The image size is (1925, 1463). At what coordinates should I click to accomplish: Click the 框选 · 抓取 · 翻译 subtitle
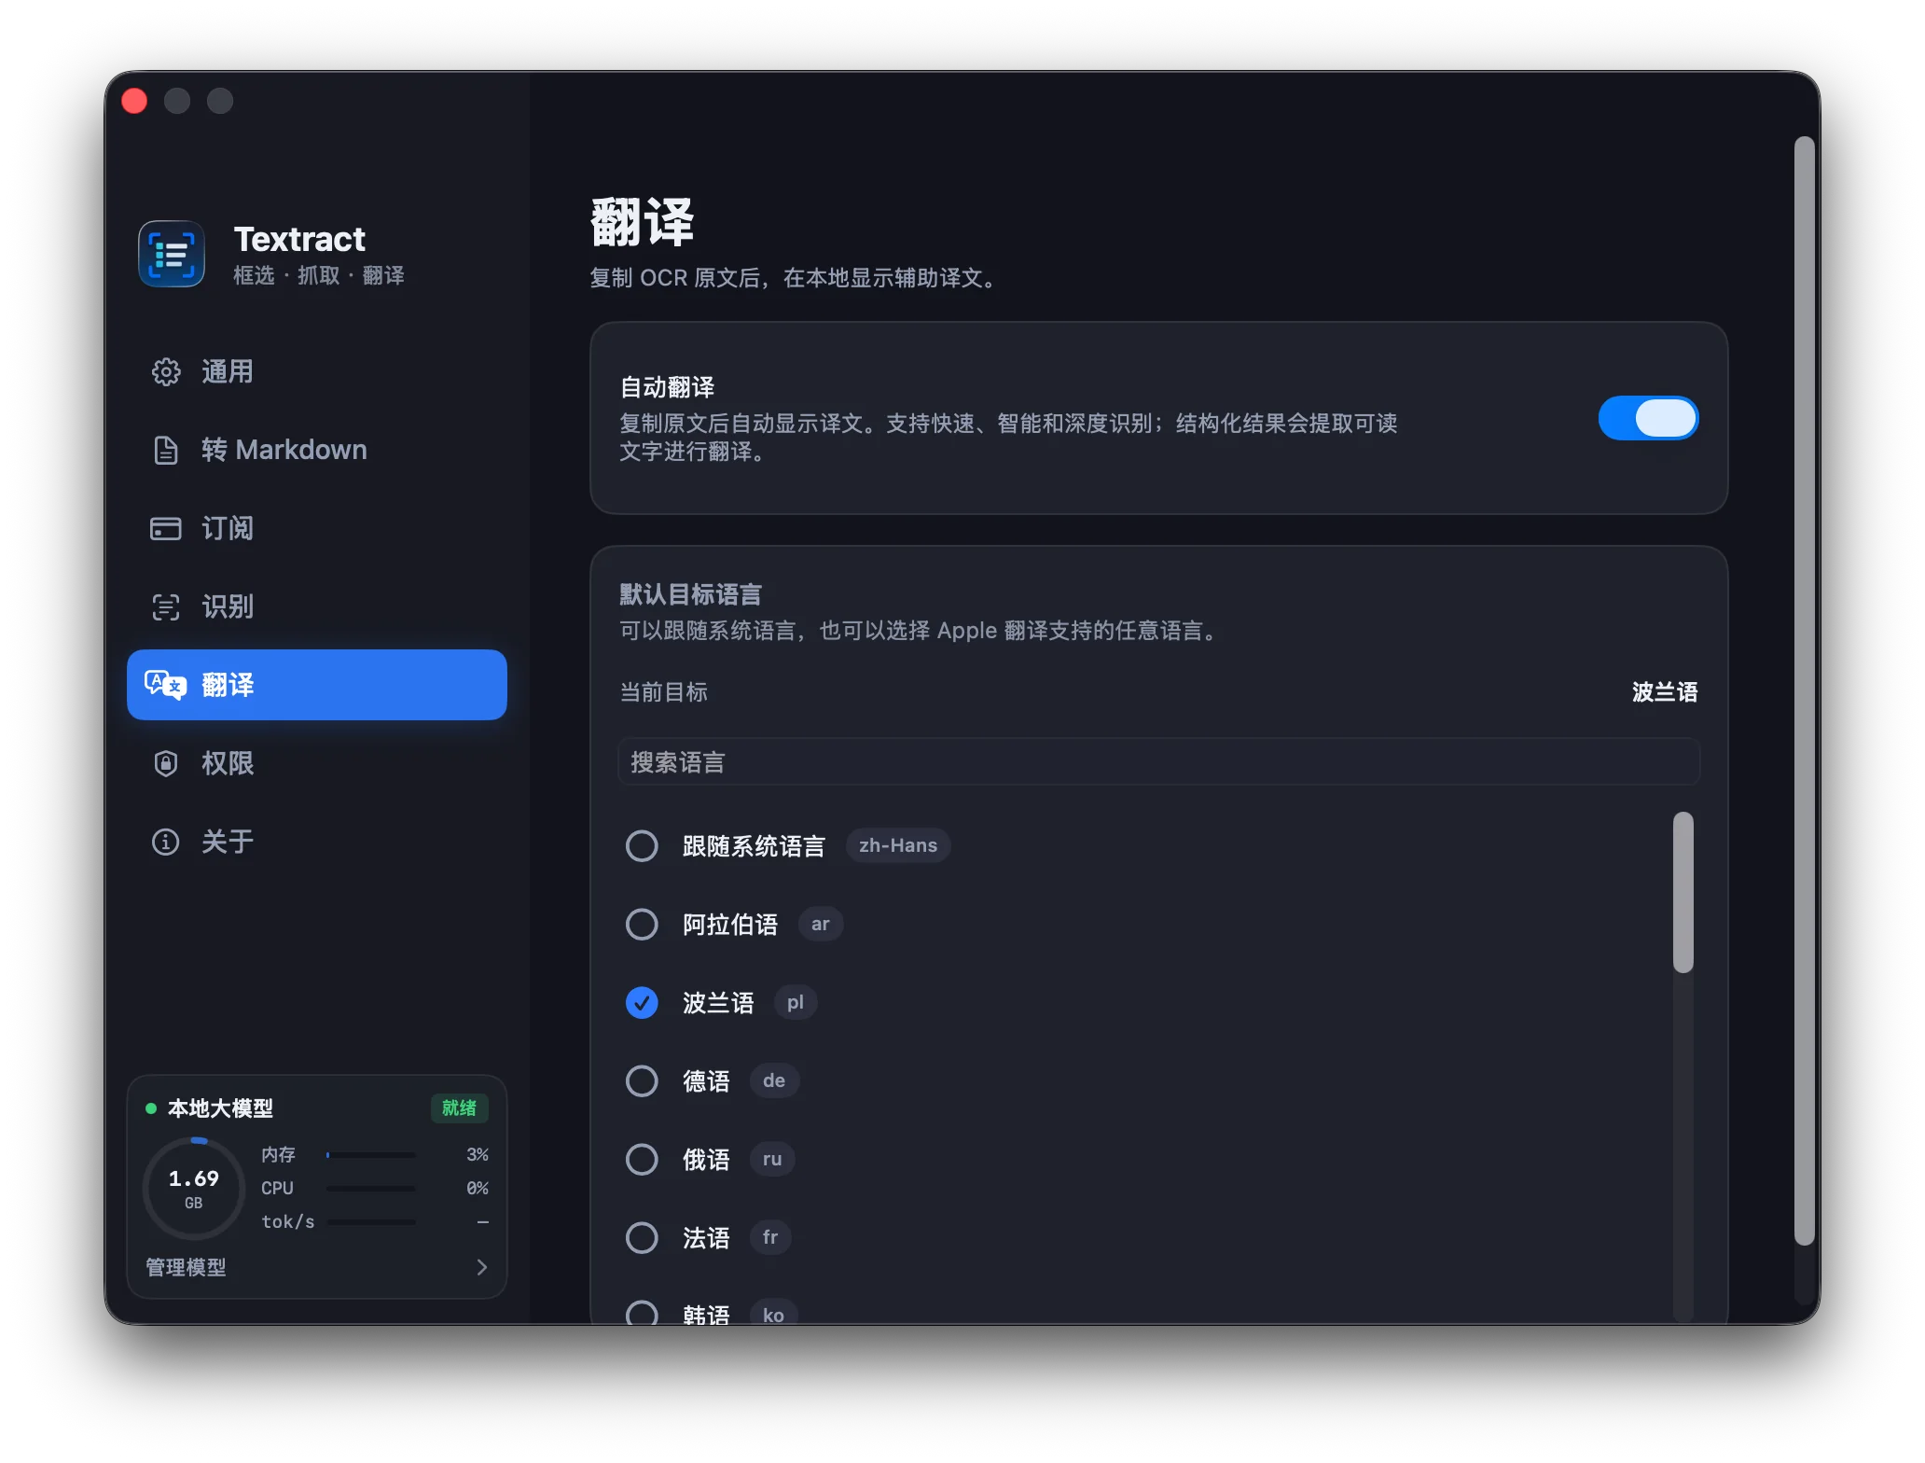319,275
